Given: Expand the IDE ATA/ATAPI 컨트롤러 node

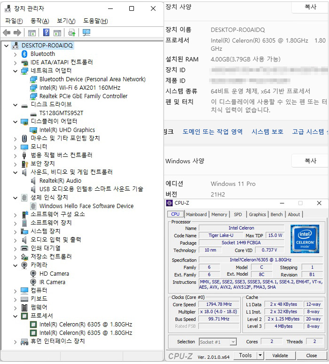Looking at the screenshot, I should [16, 62].
